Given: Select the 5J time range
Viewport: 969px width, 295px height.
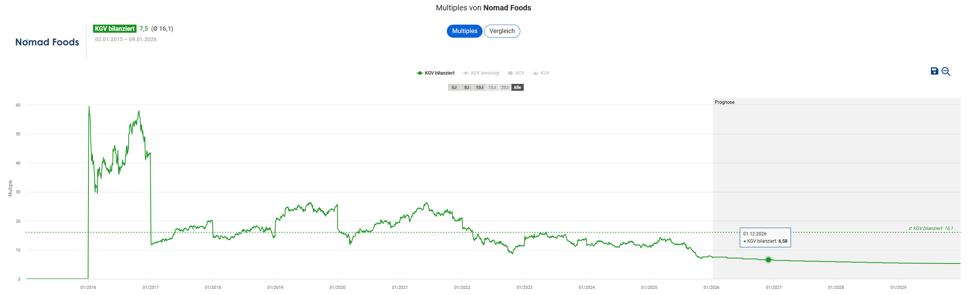Looking at the screenshot, I should pyautogui.click(x=454, y=87).
